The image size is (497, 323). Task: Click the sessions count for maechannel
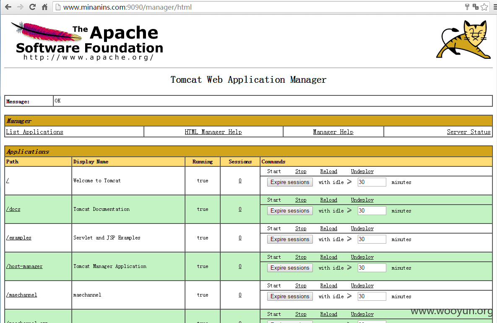coord(240,295)
